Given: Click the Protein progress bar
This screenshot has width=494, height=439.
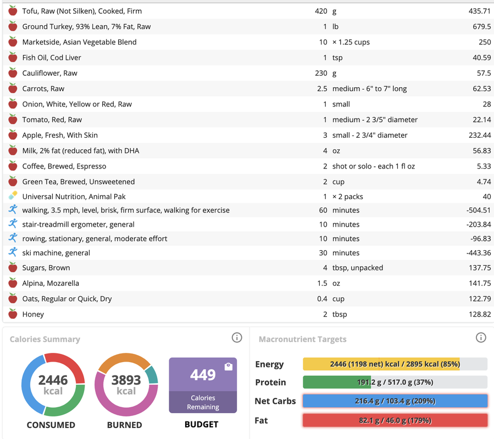Looking at the screenshot, I should (x=395, y=382).
